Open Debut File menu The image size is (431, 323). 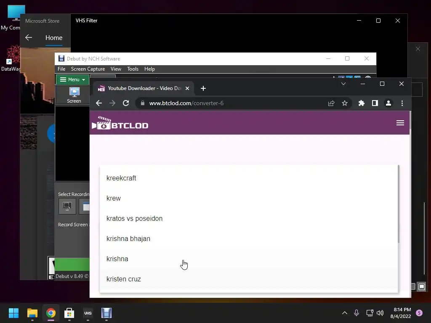pyautogui.click(x=61, y=69)
